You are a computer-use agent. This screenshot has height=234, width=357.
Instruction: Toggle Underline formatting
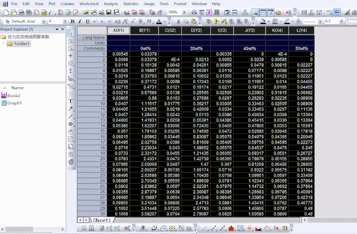point(88,21)
